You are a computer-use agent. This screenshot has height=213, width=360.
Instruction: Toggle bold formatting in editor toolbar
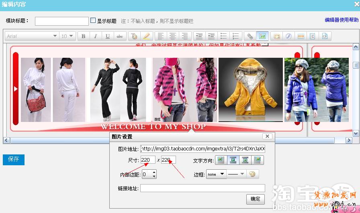click(x=84, y=36)
